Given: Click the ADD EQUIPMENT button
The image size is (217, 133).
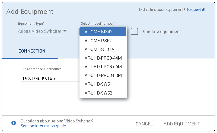Looking at the screenshot, I should (x=182, y=124).
